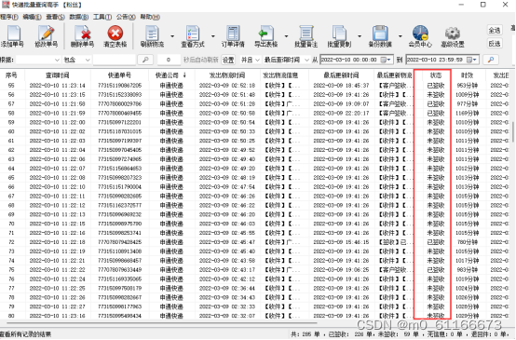Click last update 2022-03-09 15:46:15 cell
Image resolution: width=516 pixels, height=340 pixels.
341,242
